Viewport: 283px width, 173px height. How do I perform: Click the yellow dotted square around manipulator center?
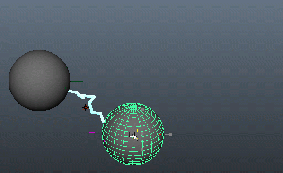pyautogui.click(x=133, y=133)
